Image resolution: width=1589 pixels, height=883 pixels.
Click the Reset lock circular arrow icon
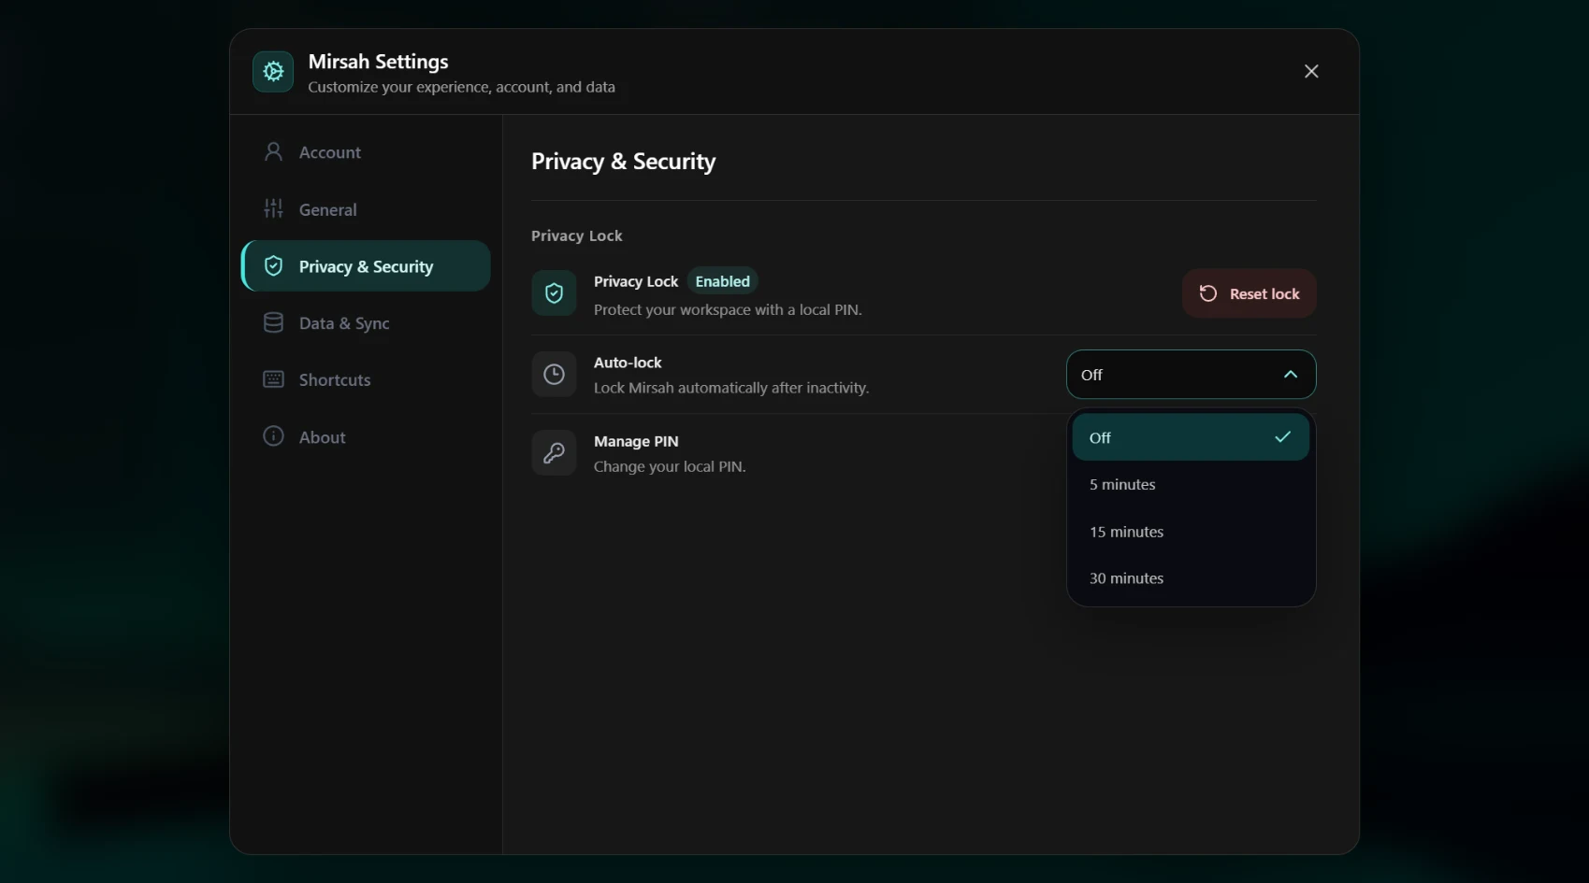coord(1208,293)
